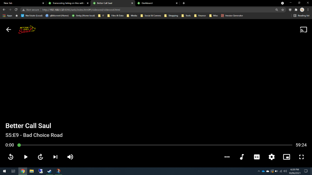Viewport: 312px width, 175px height.
Task: Open the Chrome three-dot menu
Action: pyautogui.click(x=308, y=10)
